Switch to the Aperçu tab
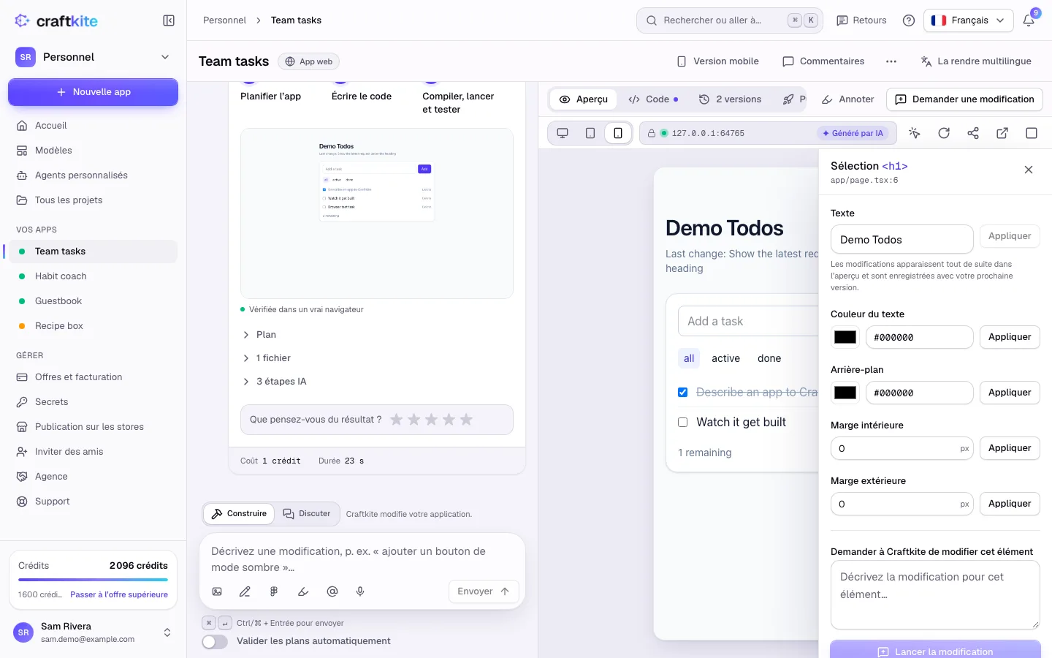 584,99
